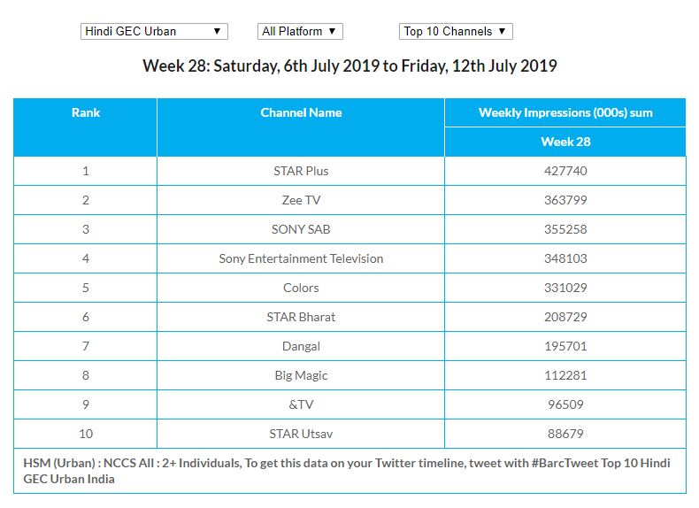The height and width of the screenshot is (508, 699).
Task: Click the SONY SAB channel name
Action: 301,229
